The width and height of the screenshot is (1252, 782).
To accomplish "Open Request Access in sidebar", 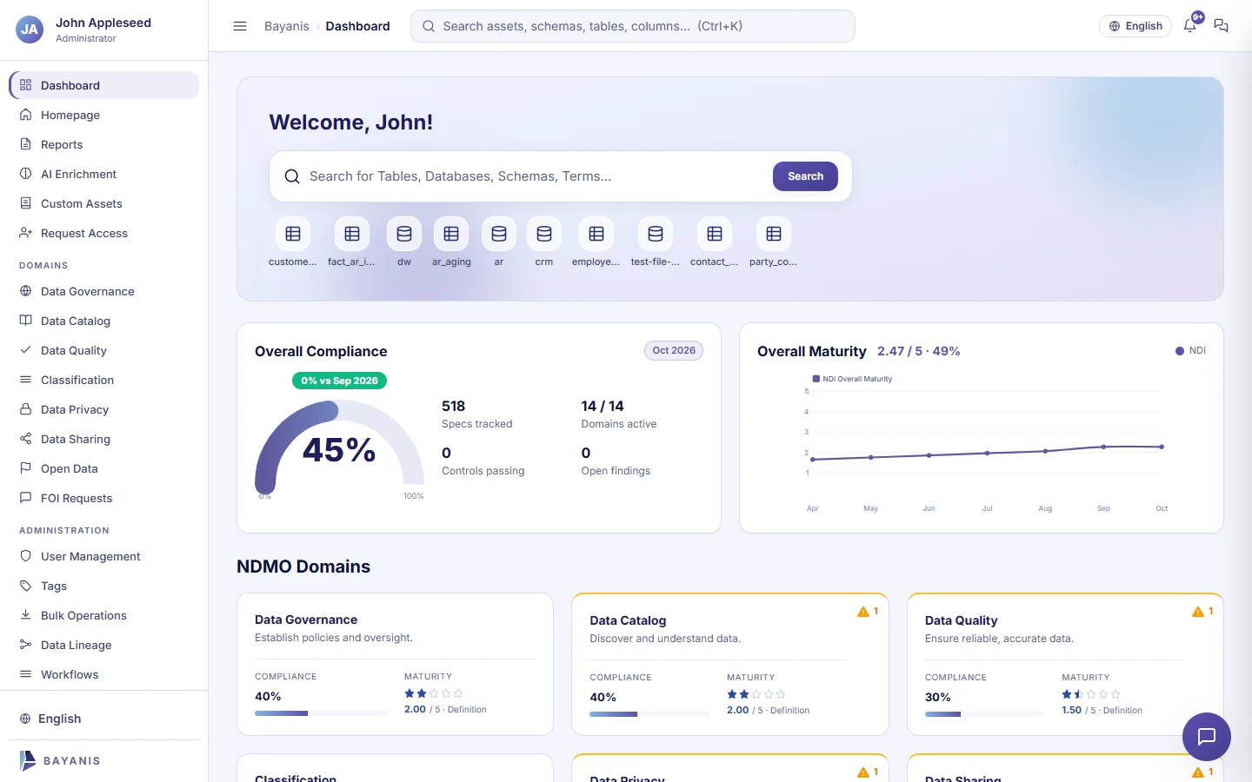I will pyautogui.click(x=104, y=233).
